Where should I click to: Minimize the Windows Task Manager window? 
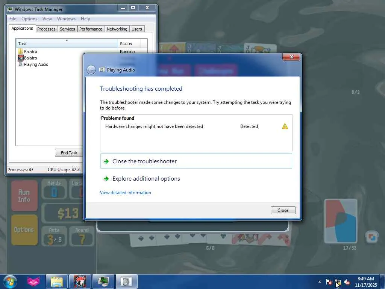click(x=123, y=8)
